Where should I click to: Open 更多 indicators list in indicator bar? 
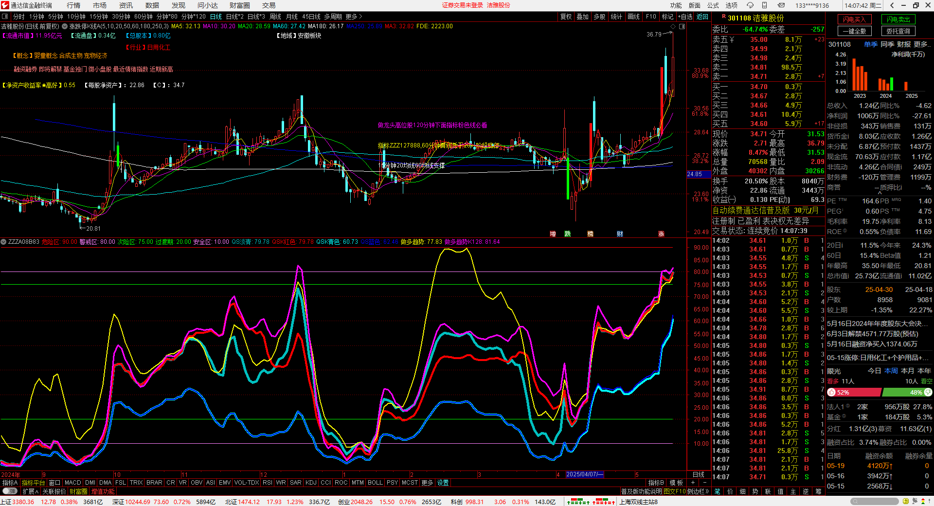427,483
